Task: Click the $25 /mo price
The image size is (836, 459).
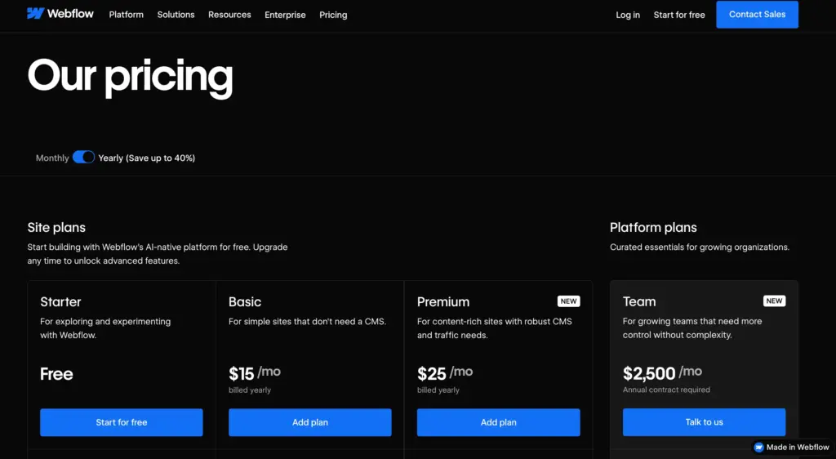Action: coord(445,372)
